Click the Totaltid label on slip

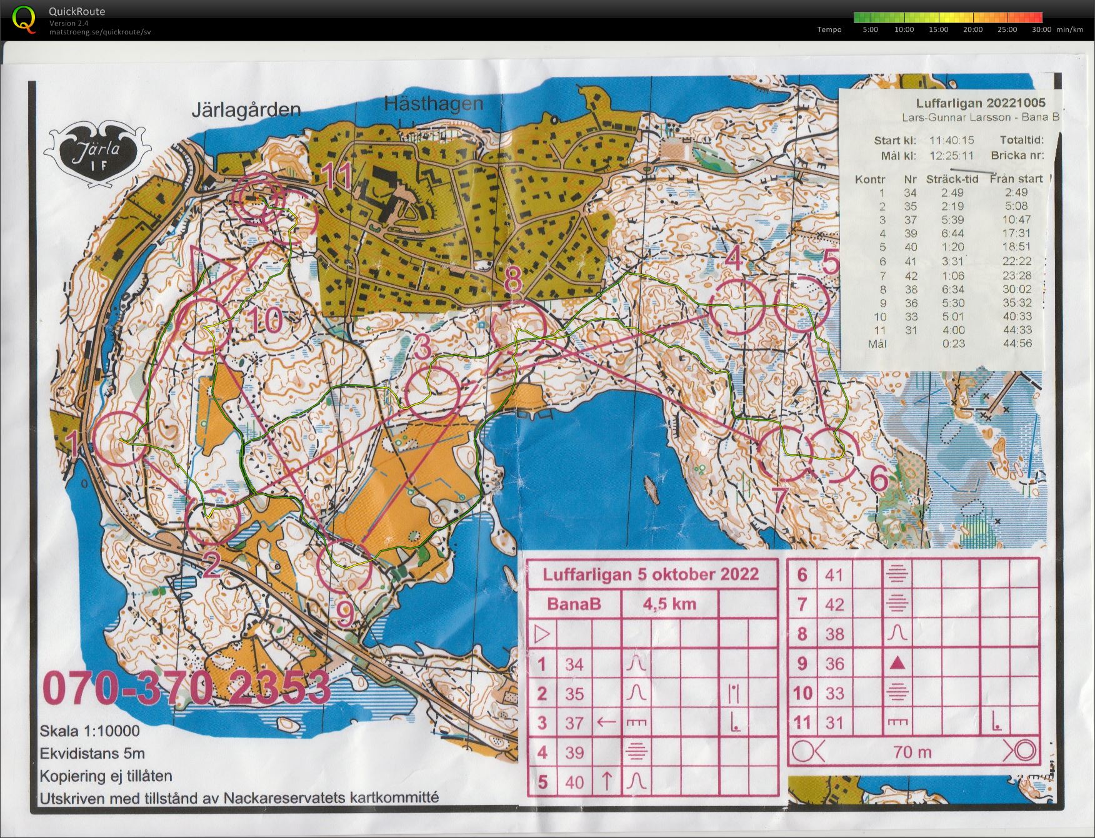tap(1022, 140)
